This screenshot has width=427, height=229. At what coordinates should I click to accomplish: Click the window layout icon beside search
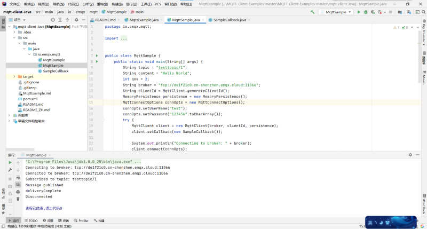click(x=417, y=12)
